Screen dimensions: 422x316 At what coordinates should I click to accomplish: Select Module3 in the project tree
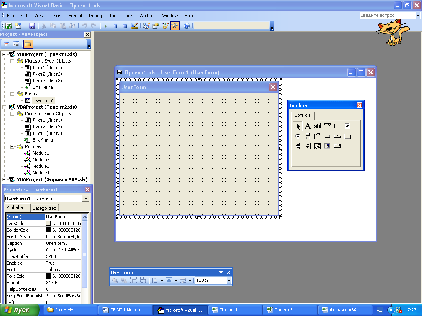(41, 166)
